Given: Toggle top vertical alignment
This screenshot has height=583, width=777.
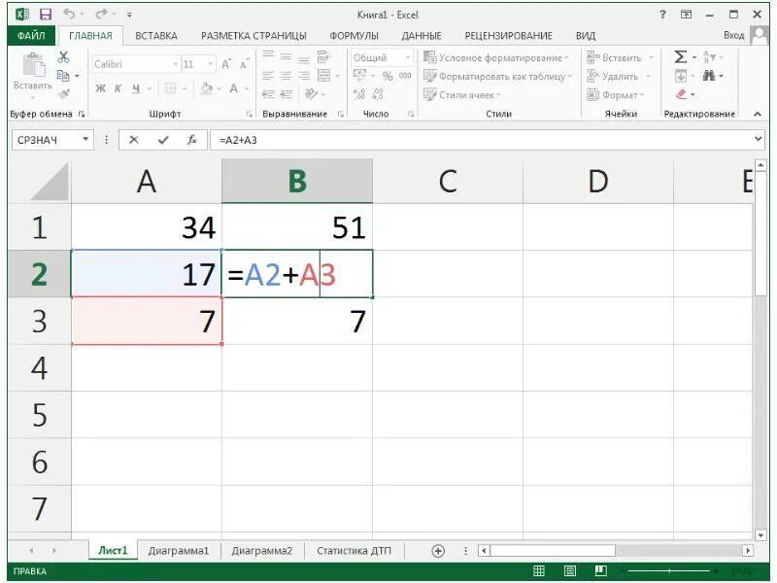Looking at the screenshot, I should (268, 55).
